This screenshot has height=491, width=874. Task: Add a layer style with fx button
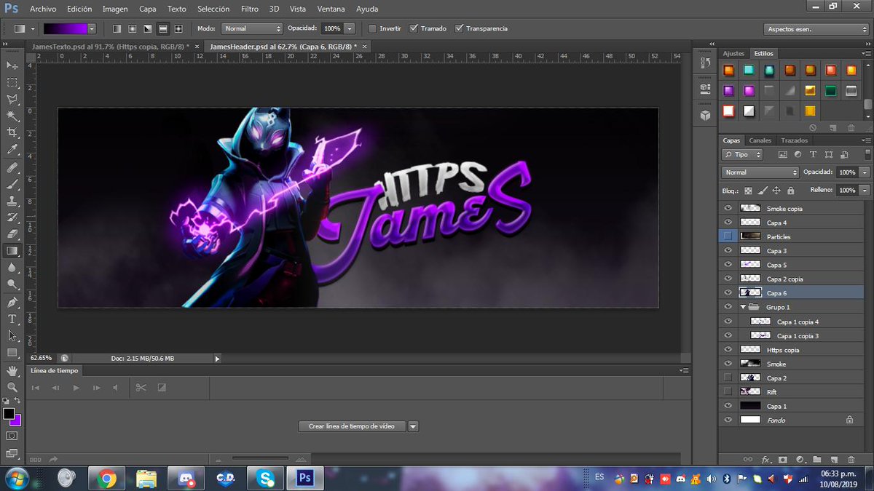[766, 460]
